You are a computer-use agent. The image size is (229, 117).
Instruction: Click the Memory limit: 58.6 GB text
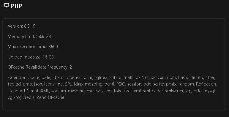[x=29, y=36]
